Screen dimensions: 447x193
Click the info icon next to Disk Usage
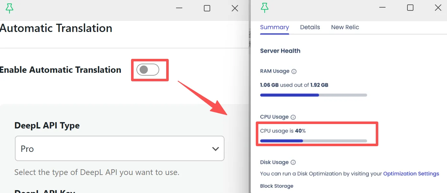(293, 163)
